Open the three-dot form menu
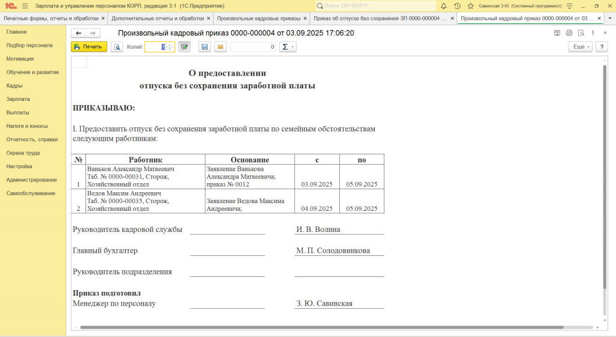This screenshot has height=337, width=616. point(593,33)
